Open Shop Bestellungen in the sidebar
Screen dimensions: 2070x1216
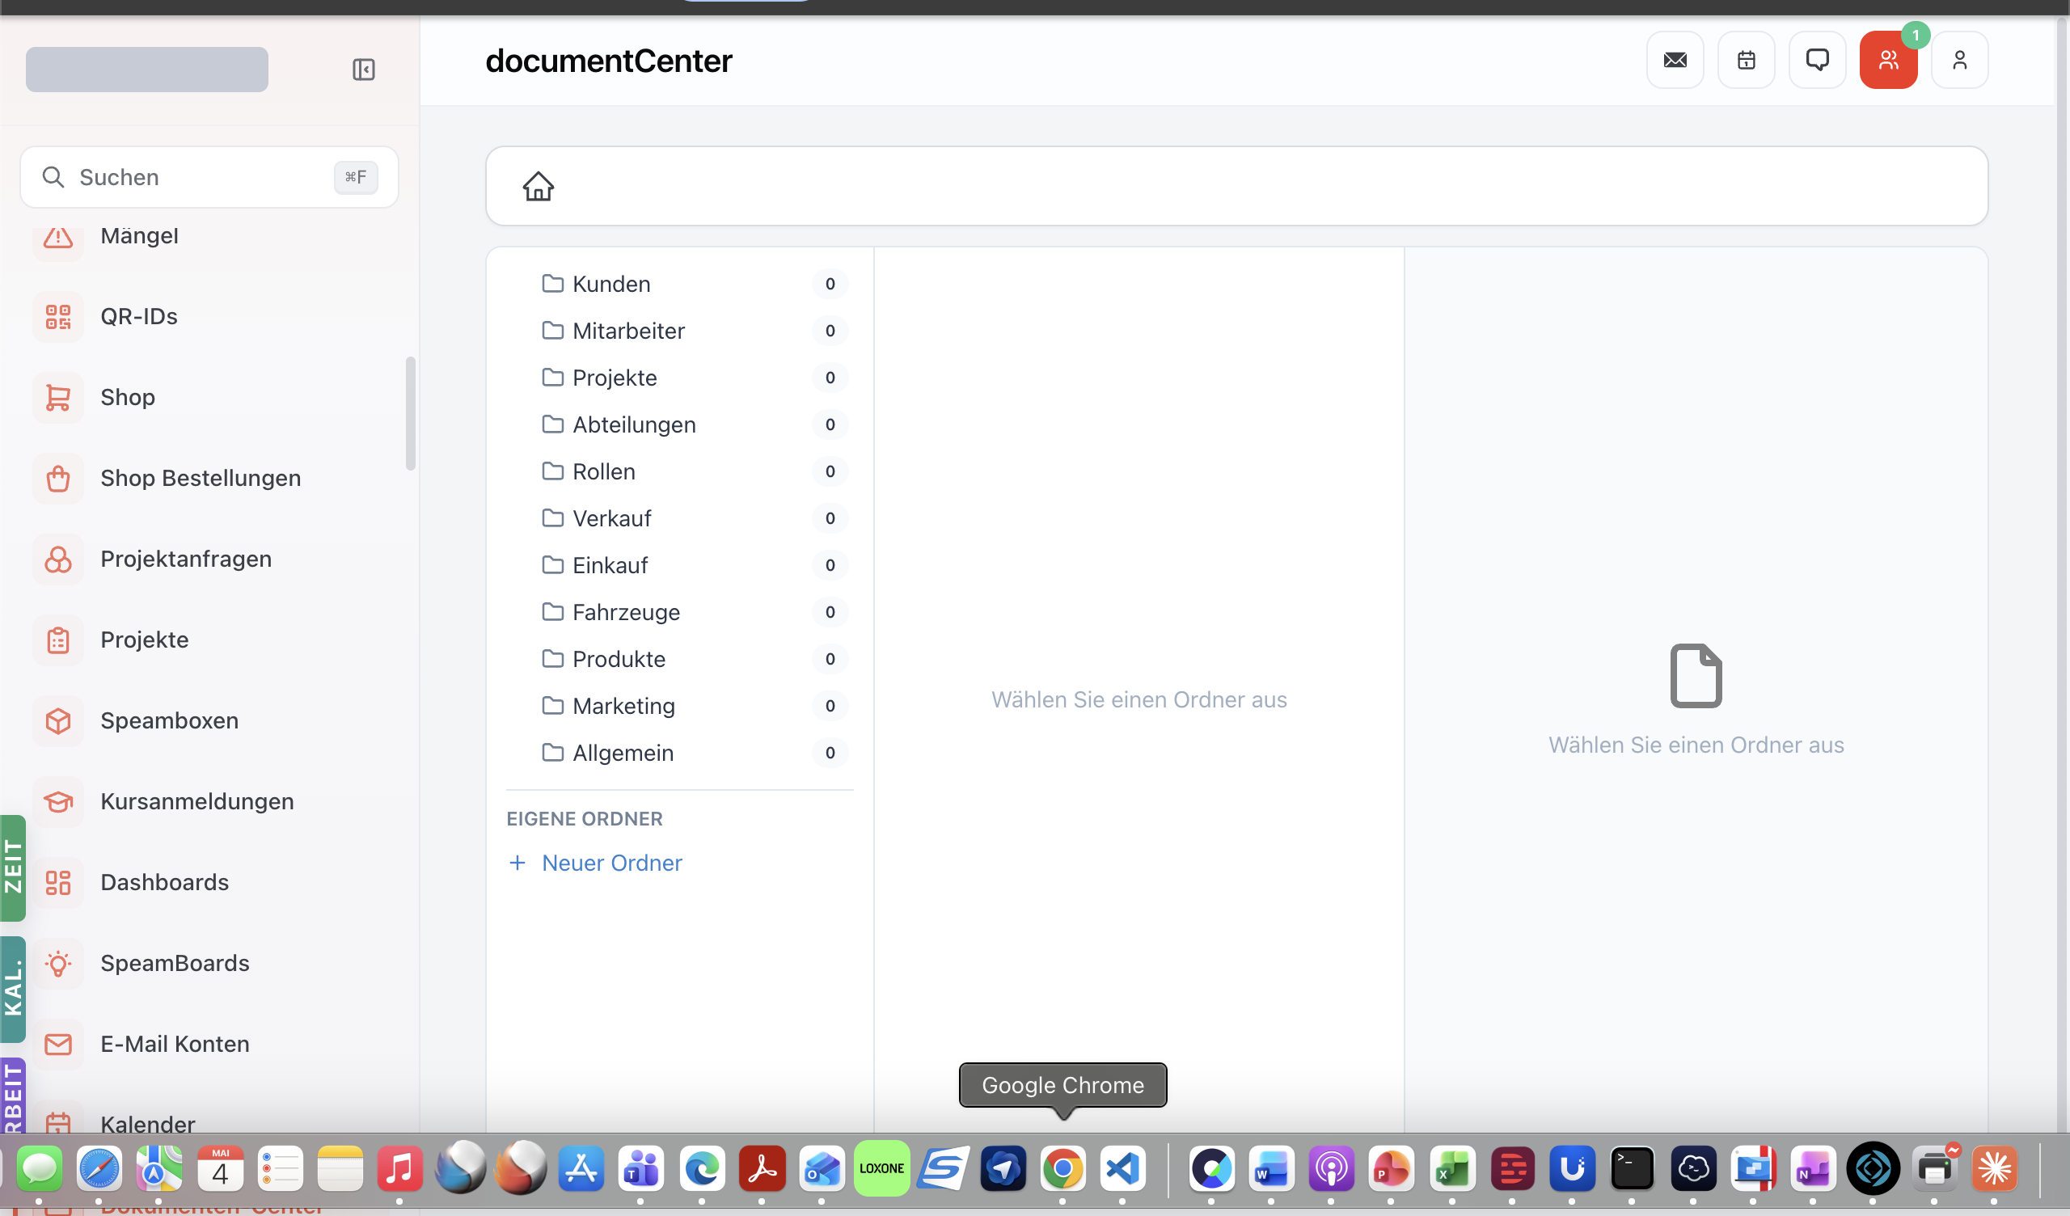point(209,478)
